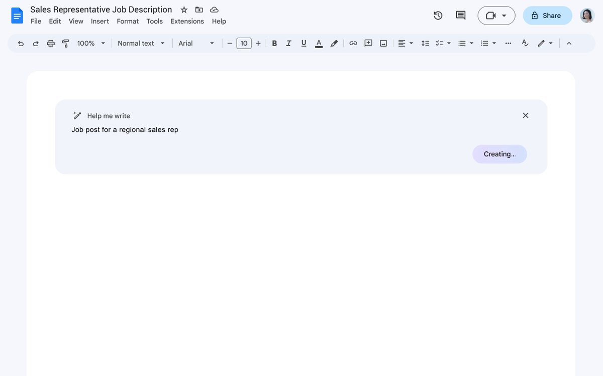Collapse the menus with the chevron
The width and height of the screenshot is (603, 376).
(x=569, y=43)
